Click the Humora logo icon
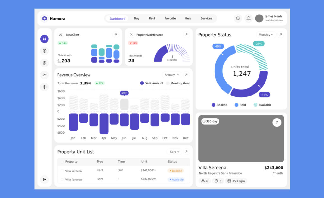Viewport: 324px width, 198px height. click(44, 19)
